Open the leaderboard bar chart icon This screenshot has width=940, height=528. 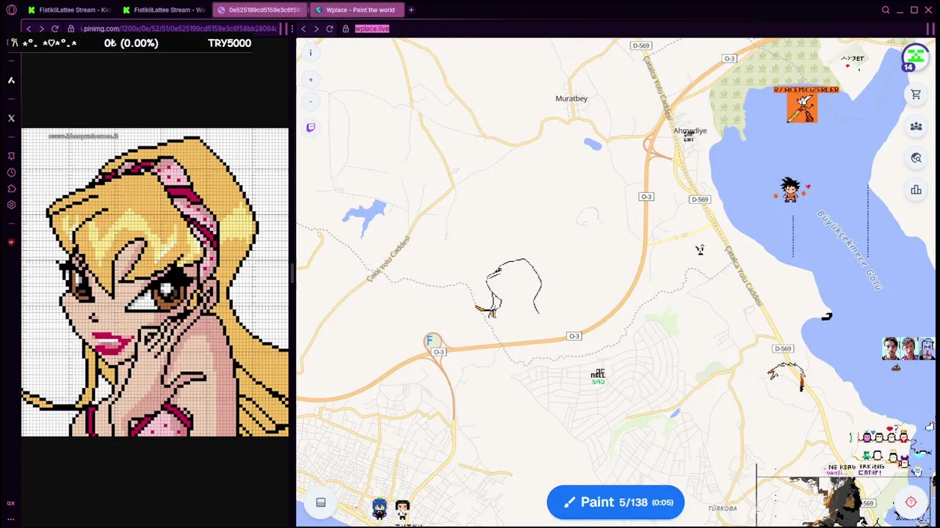click(916, 191)
